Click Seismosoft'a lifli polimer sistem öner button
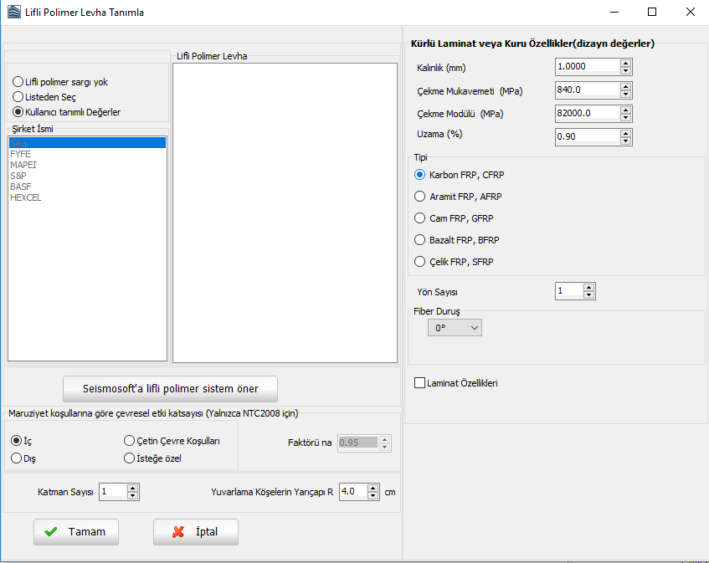This screenshot has height=563, width=709. 170,388
